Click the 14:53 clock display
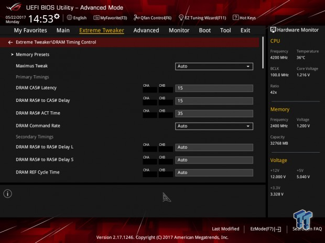Screen dimensions: 325x243 pos(41,19)
